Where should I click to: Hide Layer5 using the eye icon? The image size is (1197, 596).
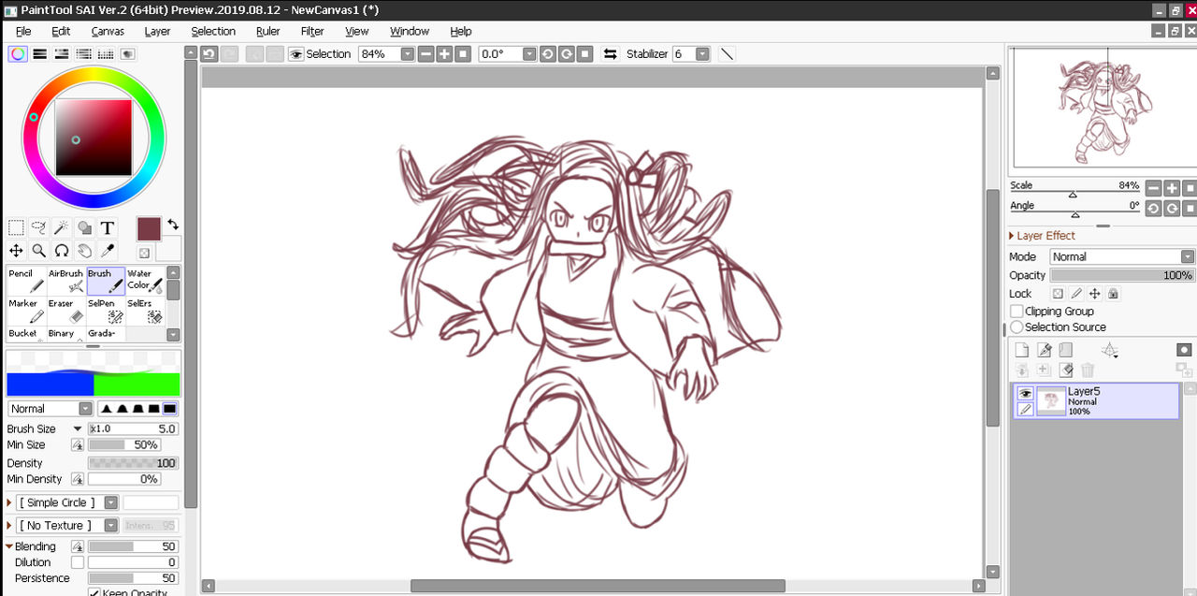pyautogui.click(x=1025, y=394)
